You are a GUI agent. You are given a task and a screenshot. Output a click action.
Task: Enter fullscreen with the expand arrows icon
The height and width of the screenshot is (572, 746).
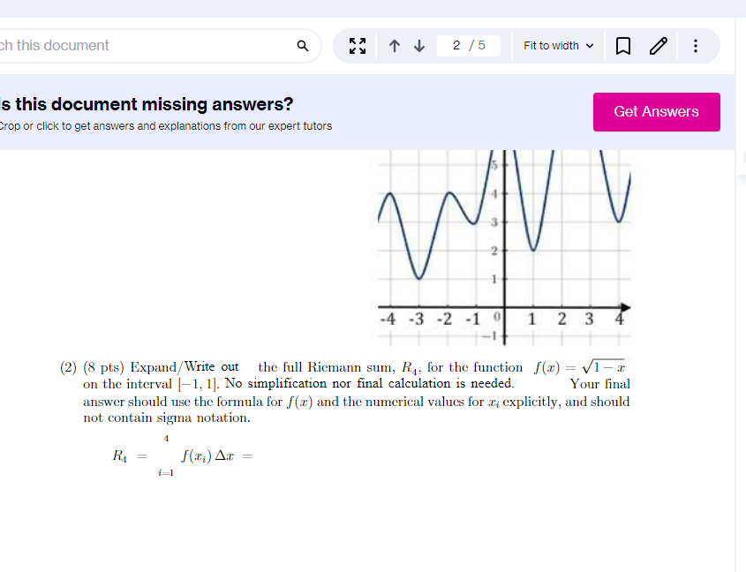357,45
